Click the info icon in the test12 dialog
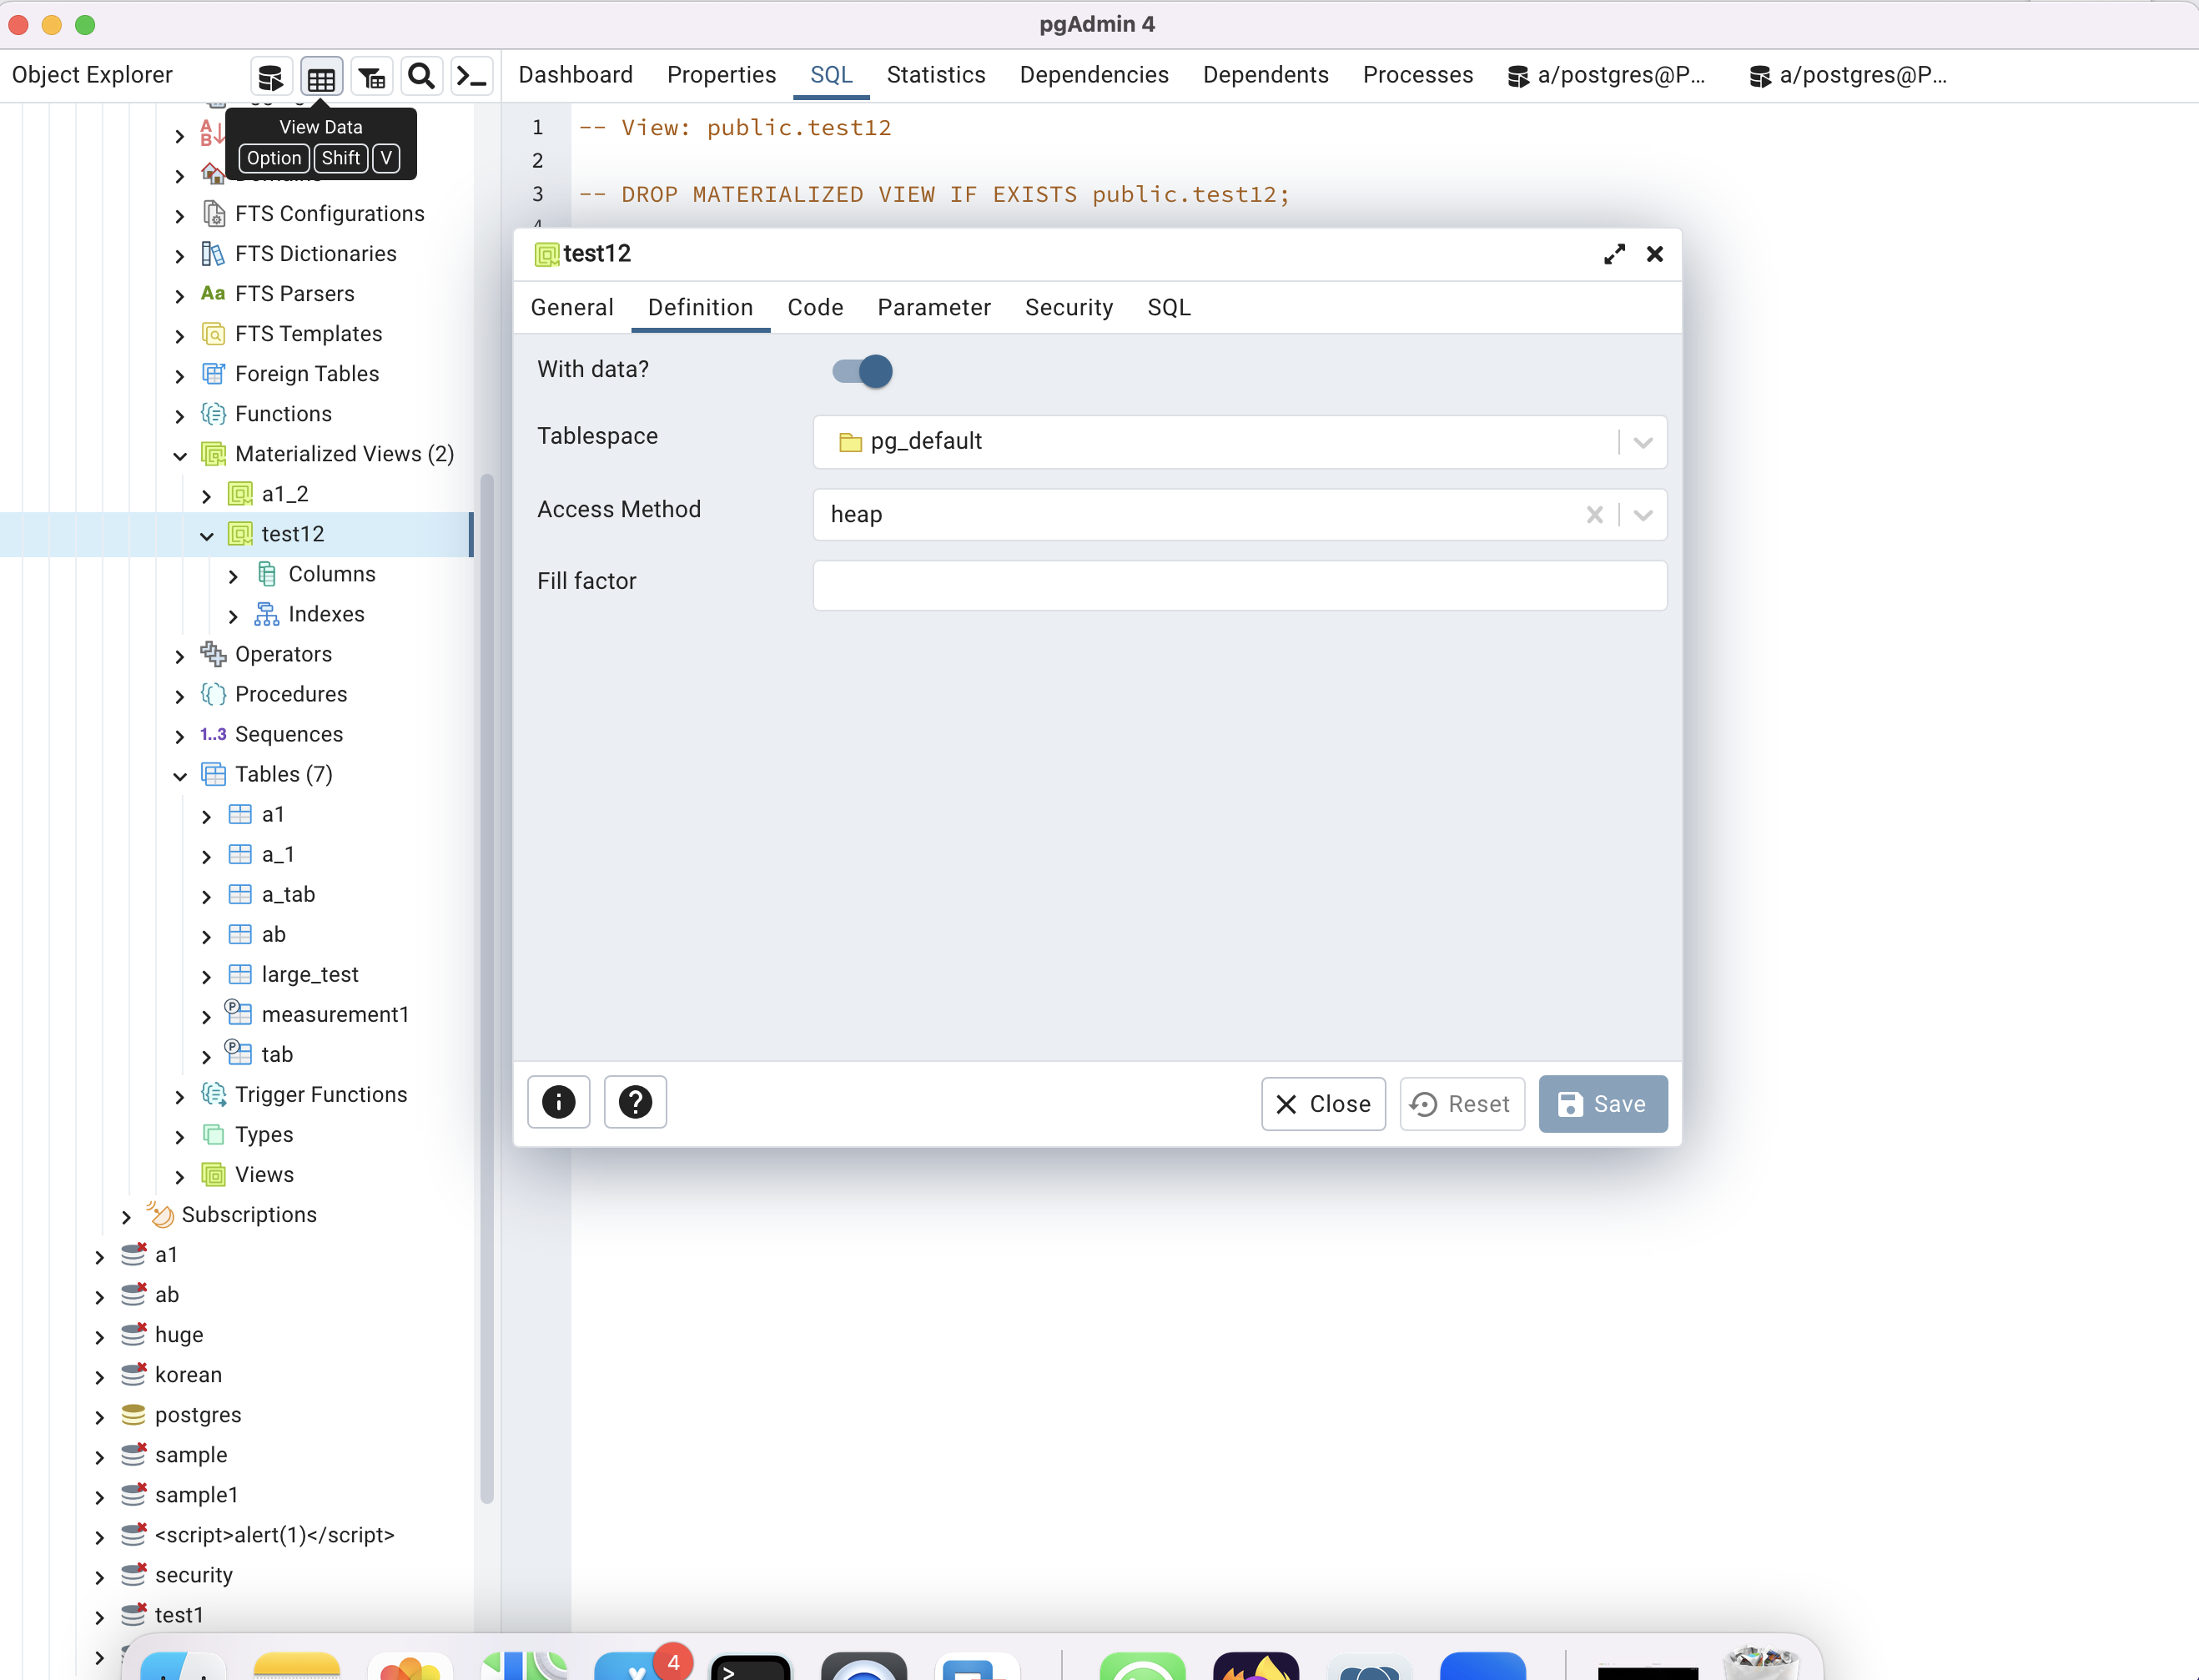2199x1680 pixels. point(558,1102)
